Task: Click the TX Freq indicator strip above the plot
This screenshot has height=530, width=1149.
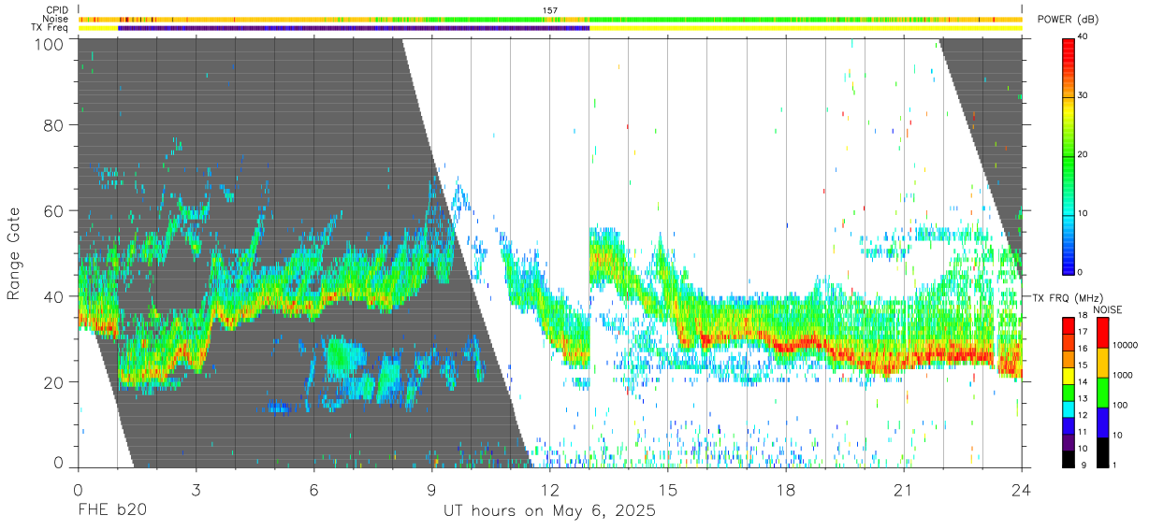Action: pos(550,28)
